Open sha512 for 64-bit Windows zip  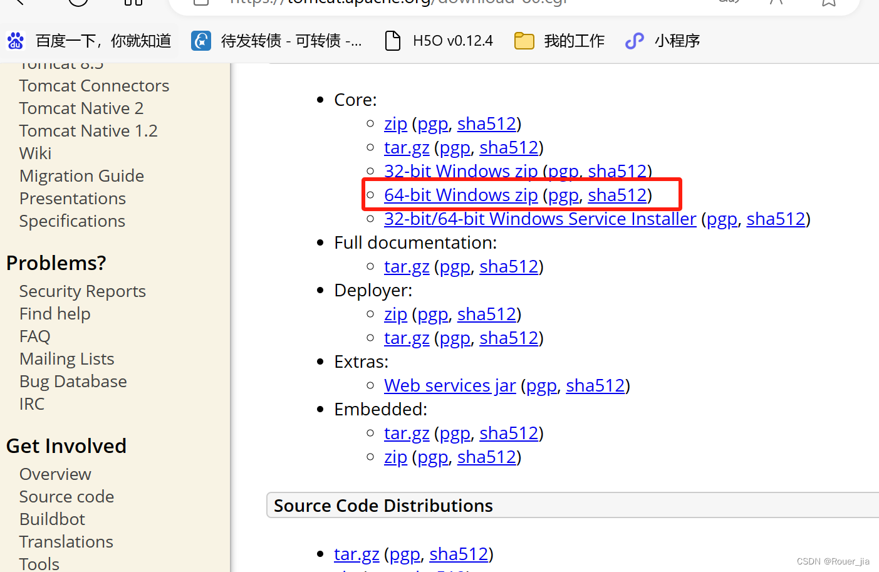617,195
